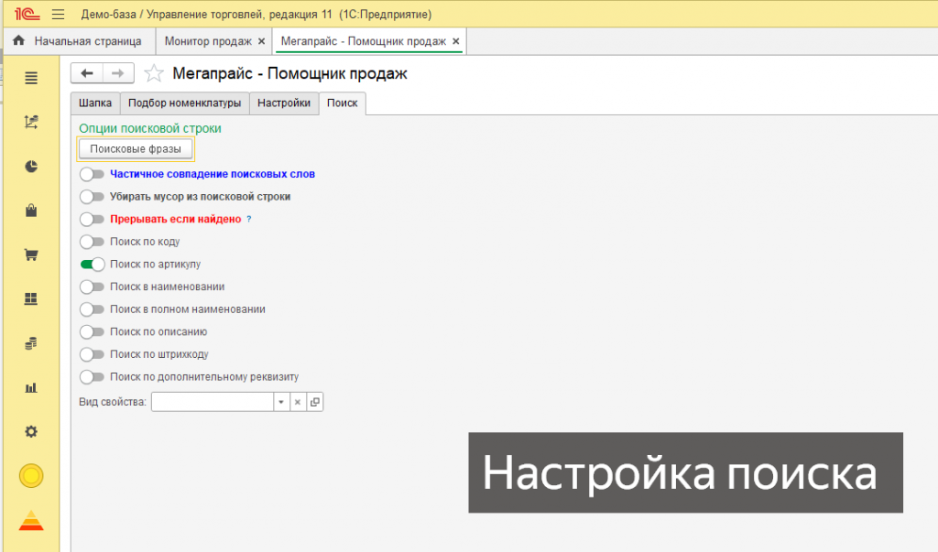
Task: Open the gear administration sidebar section
Action: coord(31,432)
